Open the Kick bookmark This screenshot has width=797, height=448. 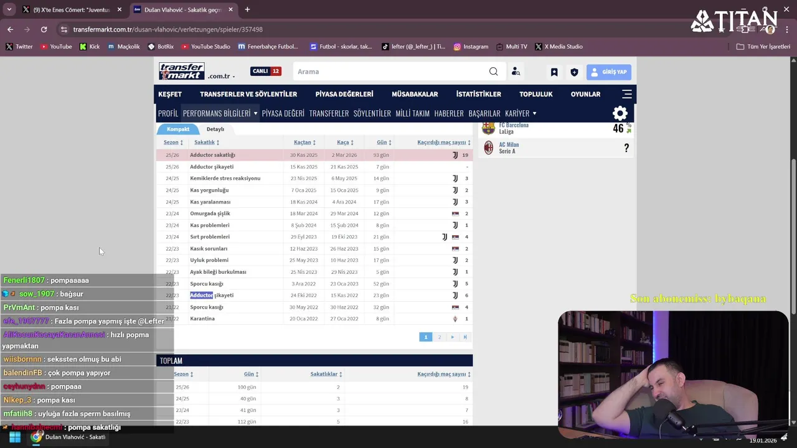point(90,47)
